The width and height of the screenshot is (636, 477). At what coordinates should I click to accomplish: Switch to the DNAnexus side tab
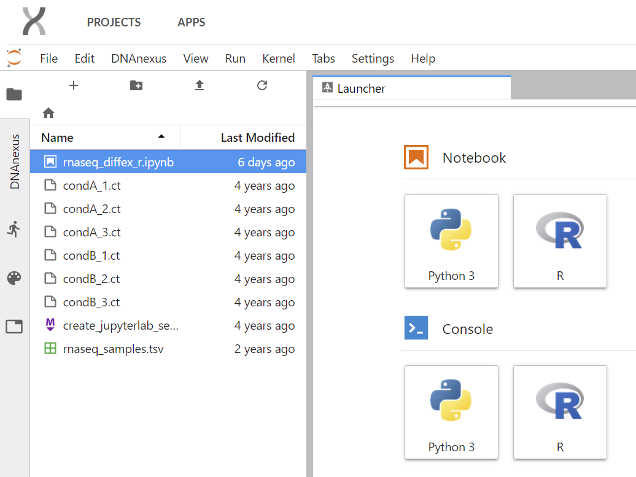[x=15, y=161]
